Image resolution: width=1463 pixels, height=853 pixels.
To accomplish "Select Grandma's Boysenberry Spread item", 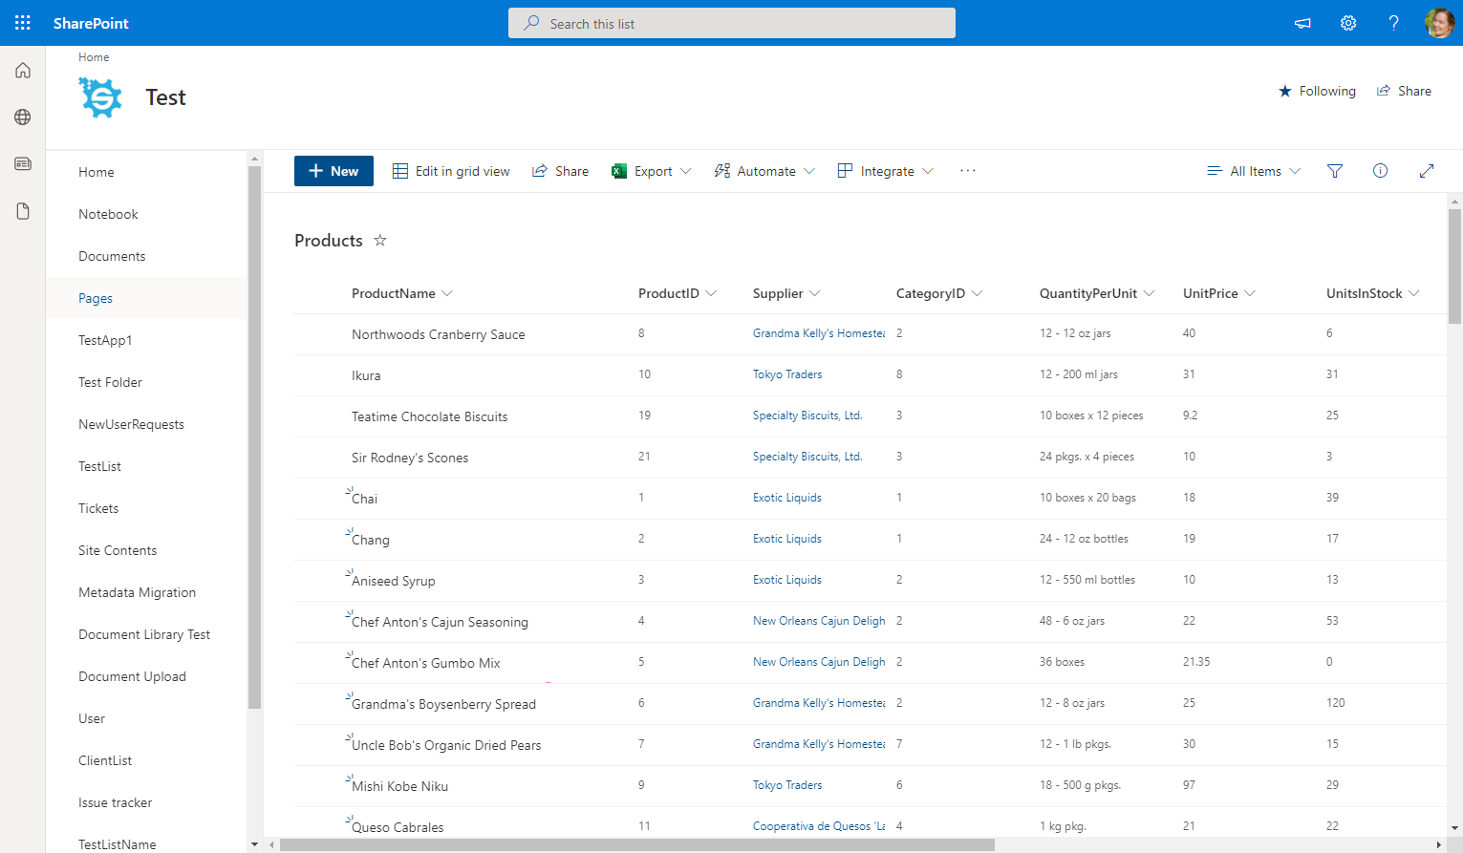I will (x=444, y=704).
